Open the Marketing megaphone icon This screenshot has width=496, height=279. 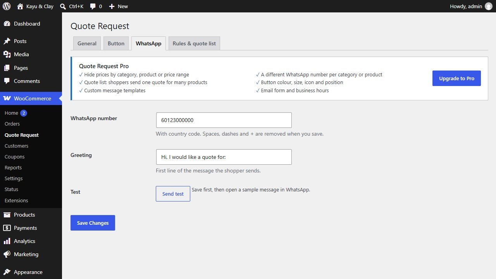tap(7, 254)
